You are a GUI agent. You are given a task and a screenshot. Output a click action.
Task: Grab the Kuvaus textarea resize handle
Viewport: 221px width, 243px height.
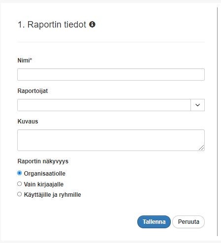[201, 148]
